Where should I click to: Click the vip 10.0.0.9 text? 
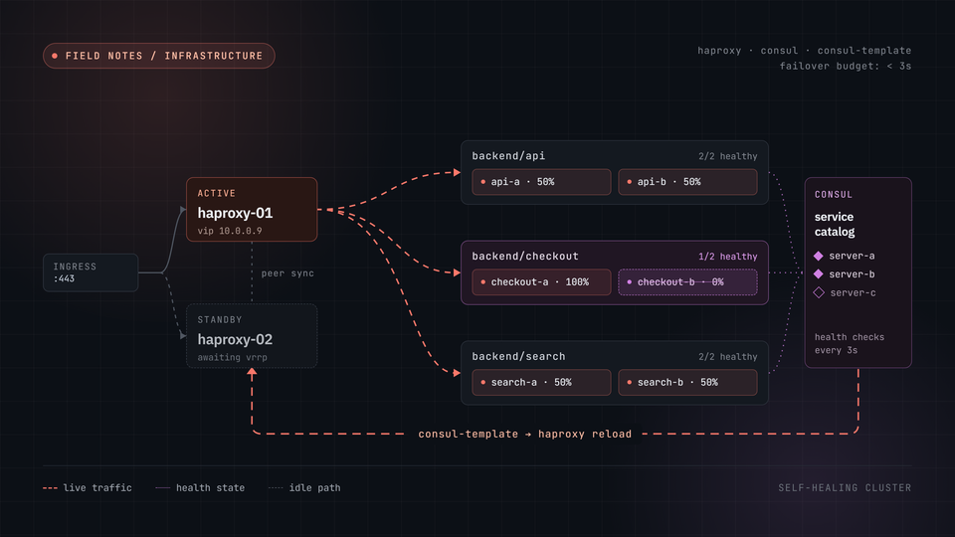230,231
